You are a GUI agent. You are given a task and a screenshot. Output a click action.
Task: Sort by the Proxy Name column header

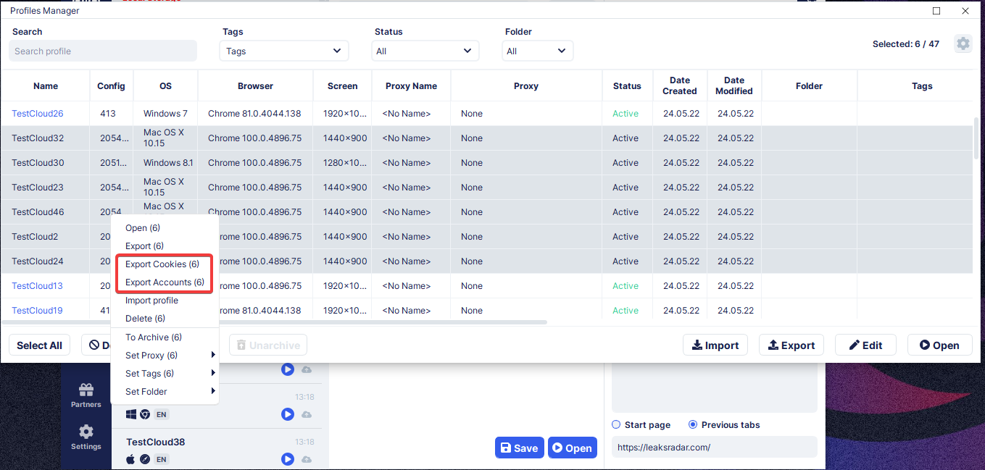[x=412, y=85]
